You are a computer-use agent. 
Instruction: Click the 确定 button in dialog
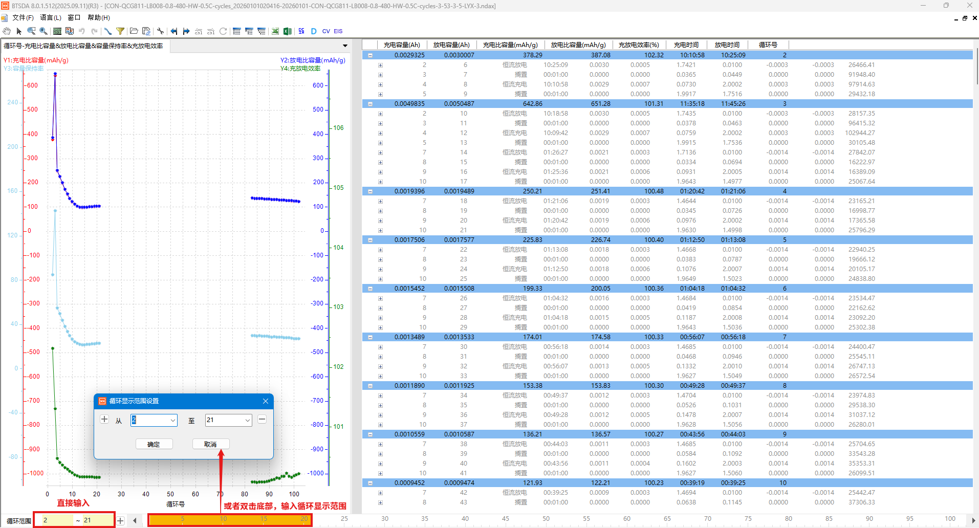click(154, 444)
